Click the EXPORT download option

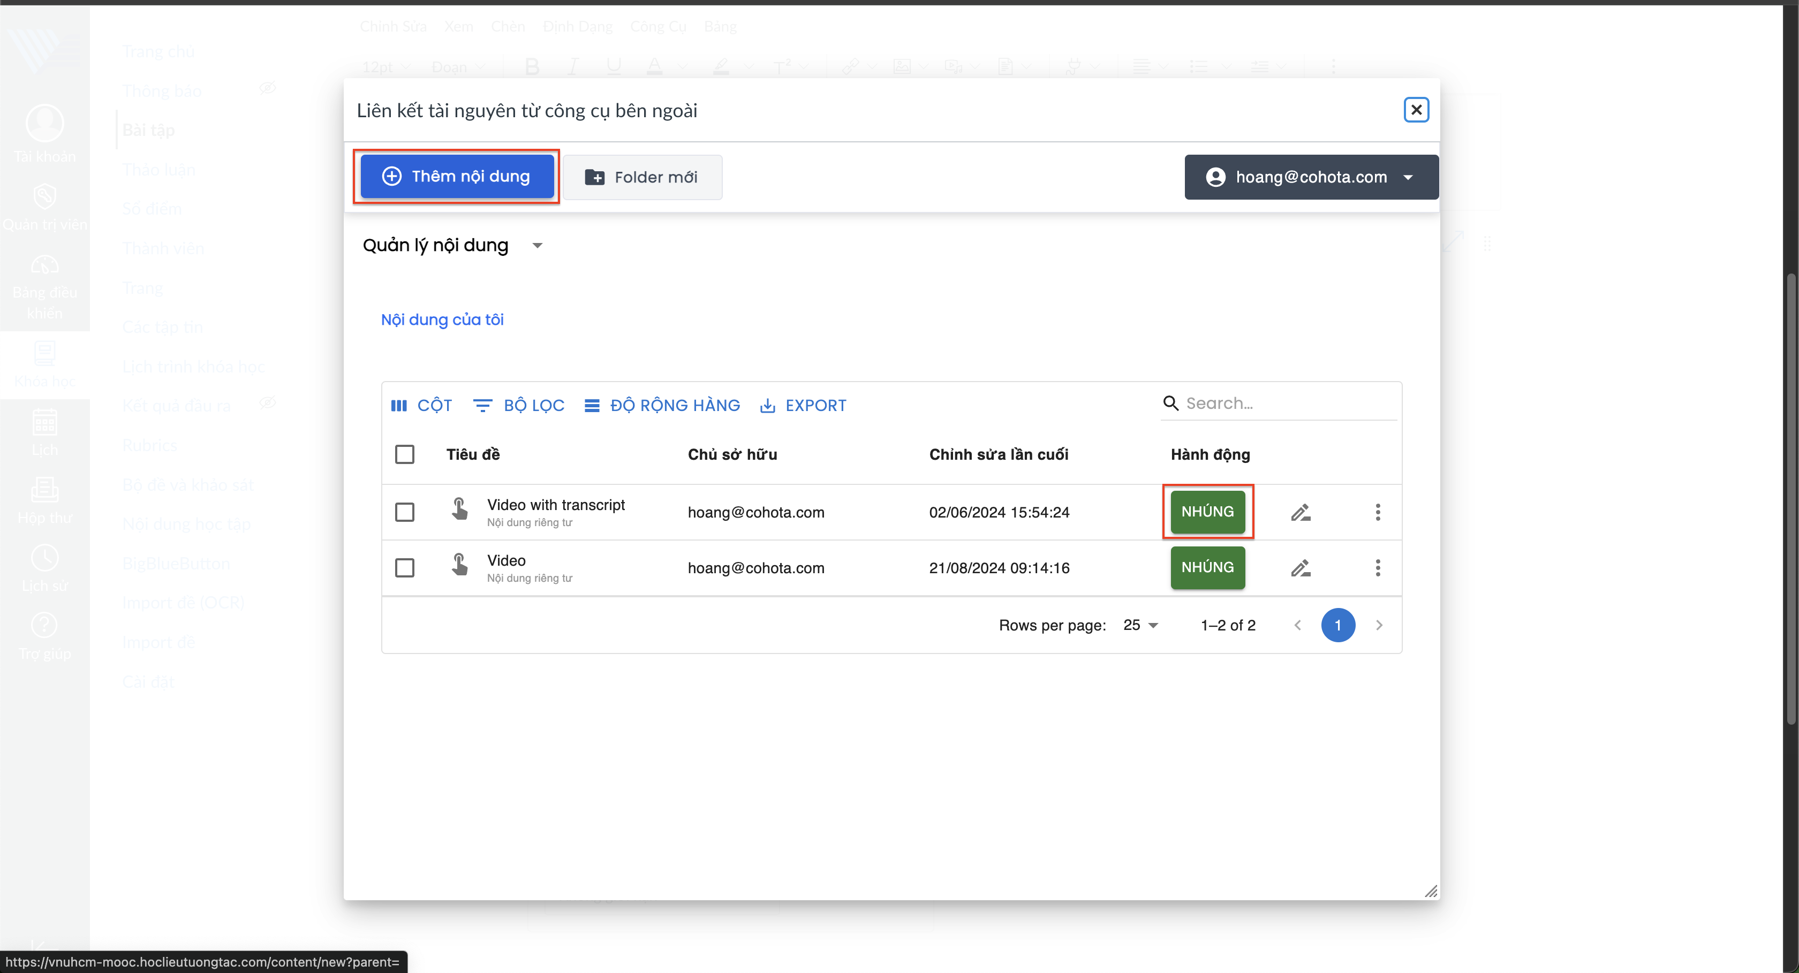click(x=803, y=406)
